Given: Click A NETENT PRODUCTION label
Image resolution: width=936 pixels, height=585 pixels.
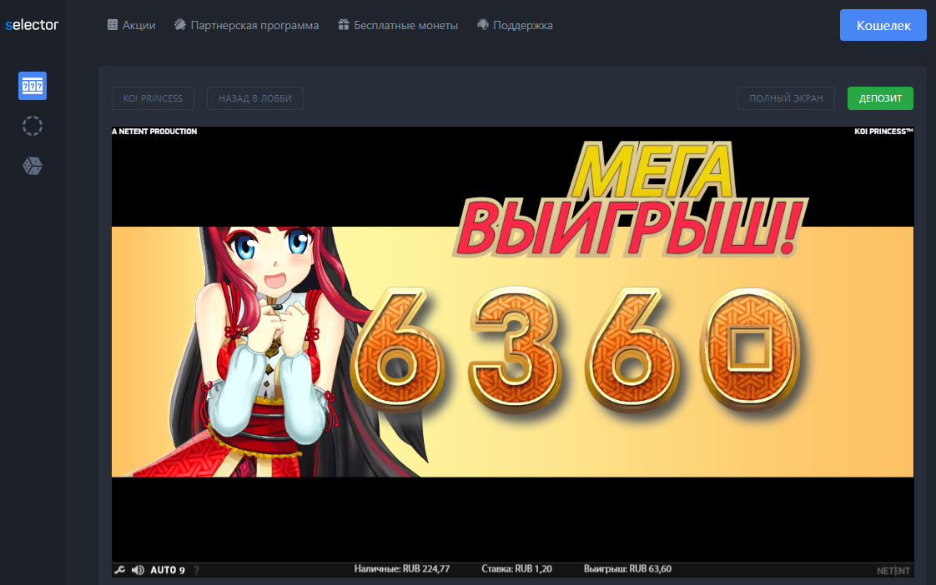Looking at the screenshot, I should pyautogui.click(x=154, y=131).
